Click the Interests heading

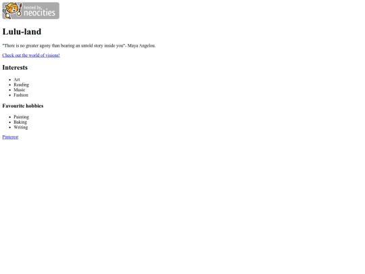[15, 68]
